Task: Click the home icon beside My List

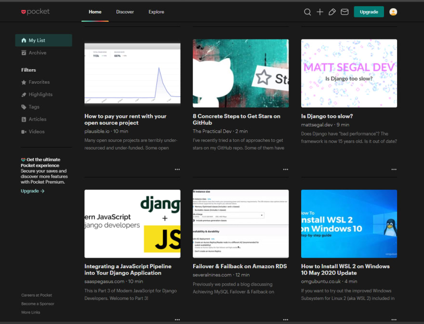Action: 24,40
